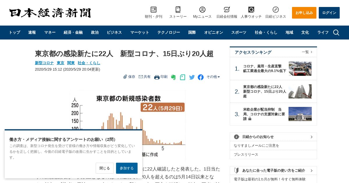Expand その他 share options dropdown

tap(213, 77)
